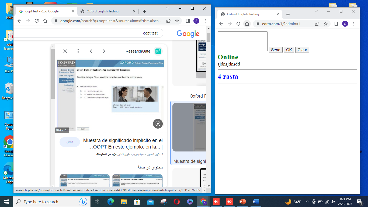Close the oopt test Google tab
368x207 pixels.
pos(73,11)
